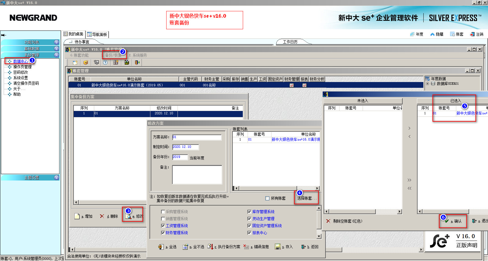The image size is (488, 261).
Task: Click the 隐藏 hide icon in header
Action: (x=432, y=34)
